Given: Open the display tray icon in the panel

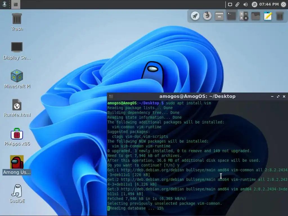Looking at the screenshot, I should pos(230,4).
